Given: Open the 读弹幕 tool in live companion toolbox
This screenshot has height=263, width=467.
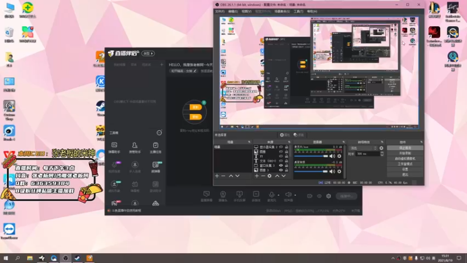Looking at the screenshot, I should [155, 167].
